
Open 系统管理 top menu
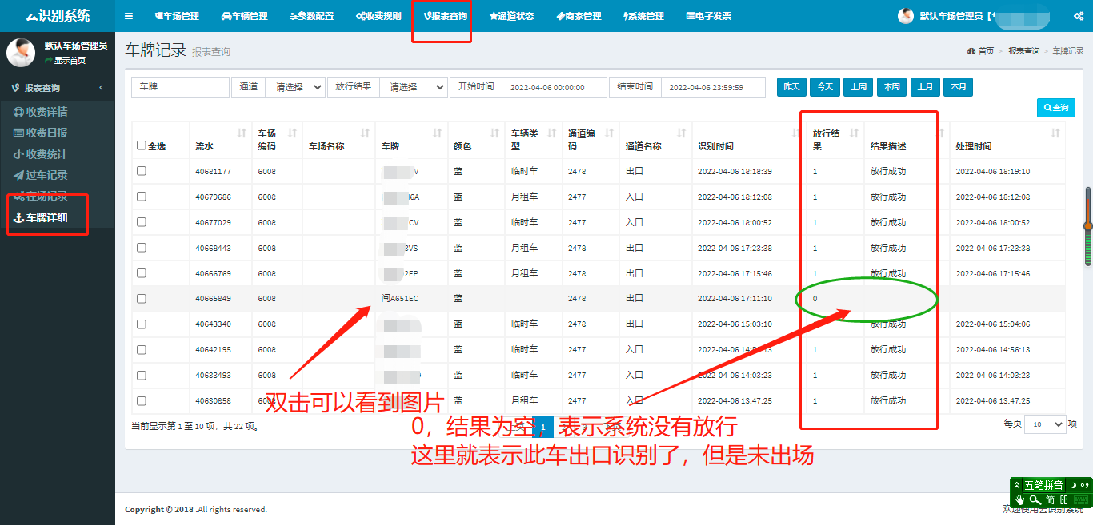tap(643, 16)
